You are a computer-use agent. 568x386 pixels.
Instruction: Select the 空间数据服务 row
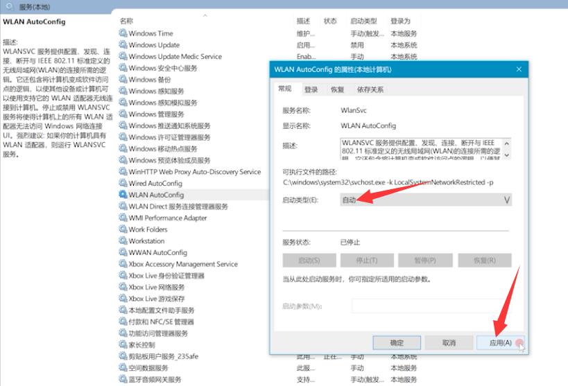(x=148, y=368)
